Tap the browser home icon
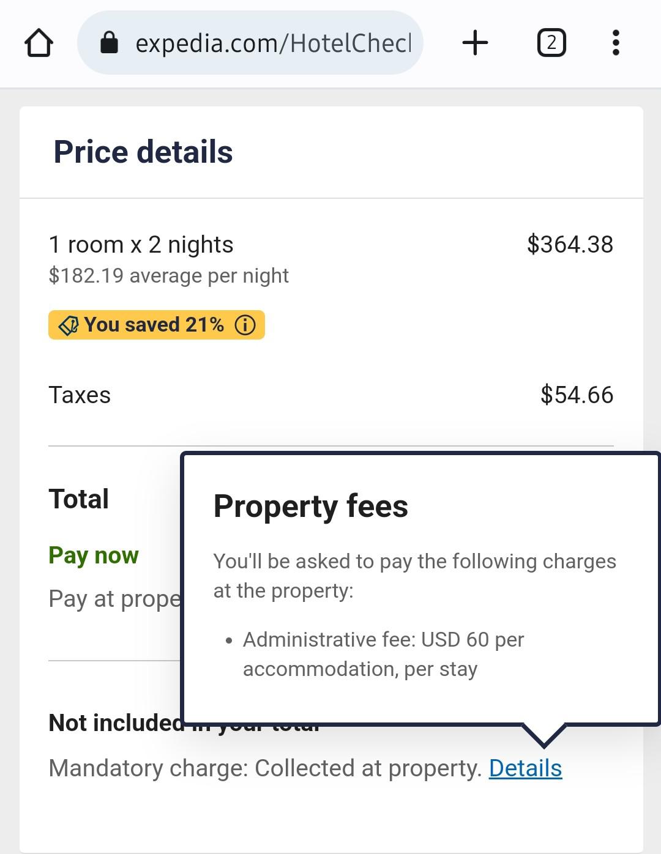 tap(39, 43)
